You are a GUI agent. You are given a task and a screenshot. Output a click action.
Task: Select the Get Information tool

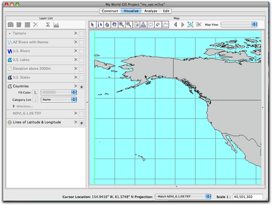point(100,25)
